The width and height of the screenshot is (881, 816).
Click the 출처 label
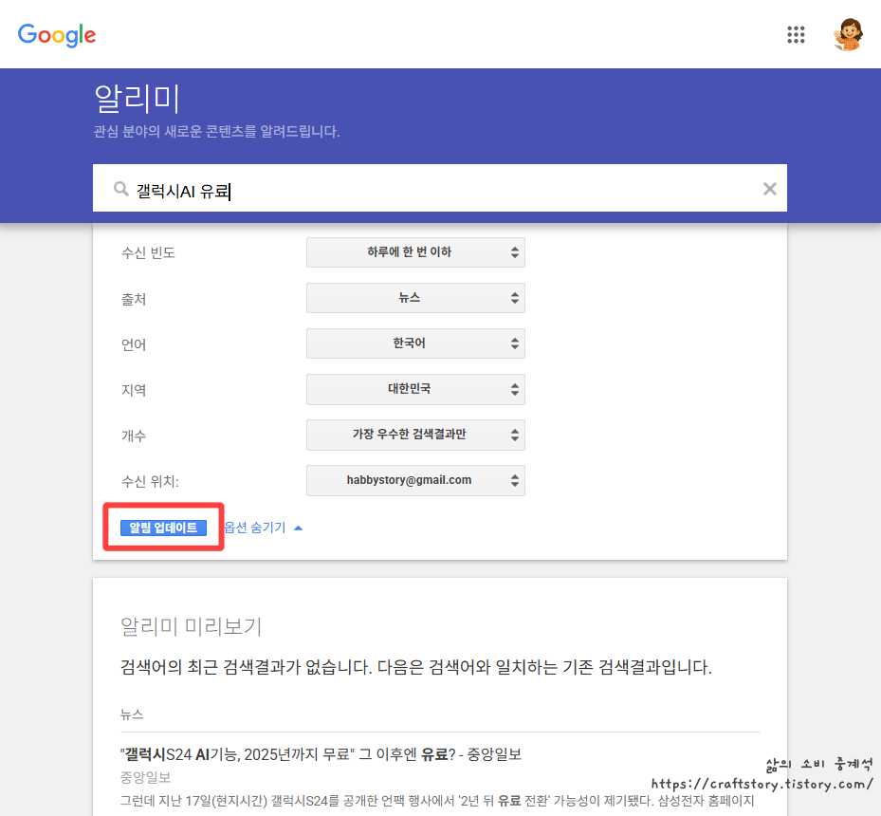click(134, 299)
